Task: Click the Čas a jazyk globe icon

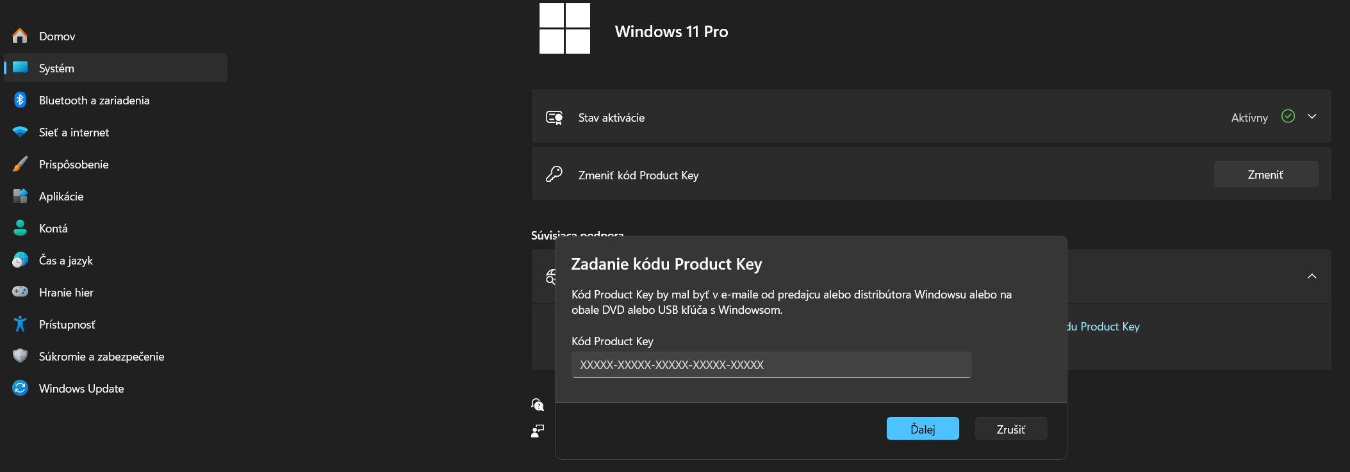Action: tap(20, 260)
